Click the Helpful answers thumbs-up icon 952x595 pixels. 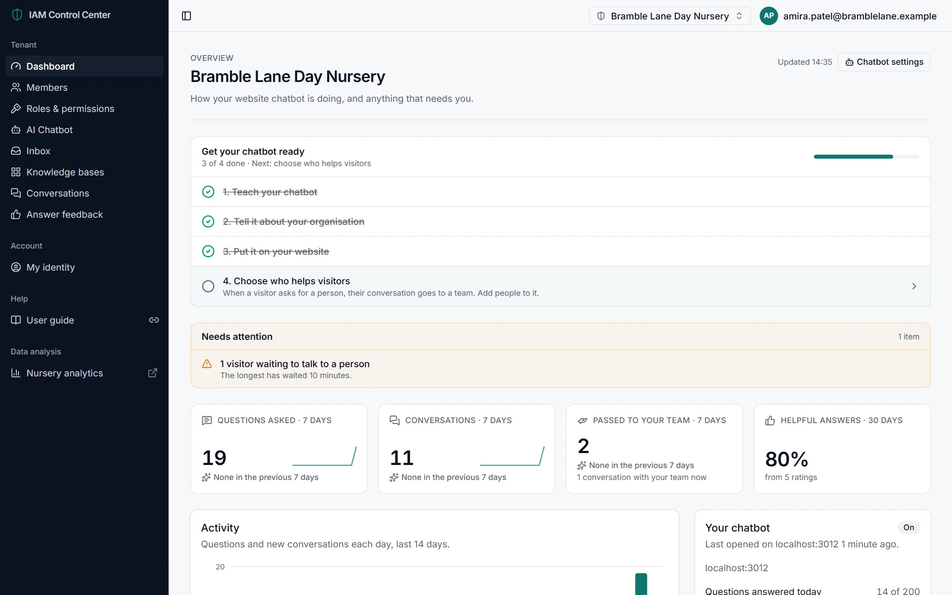tap(770, 420)
